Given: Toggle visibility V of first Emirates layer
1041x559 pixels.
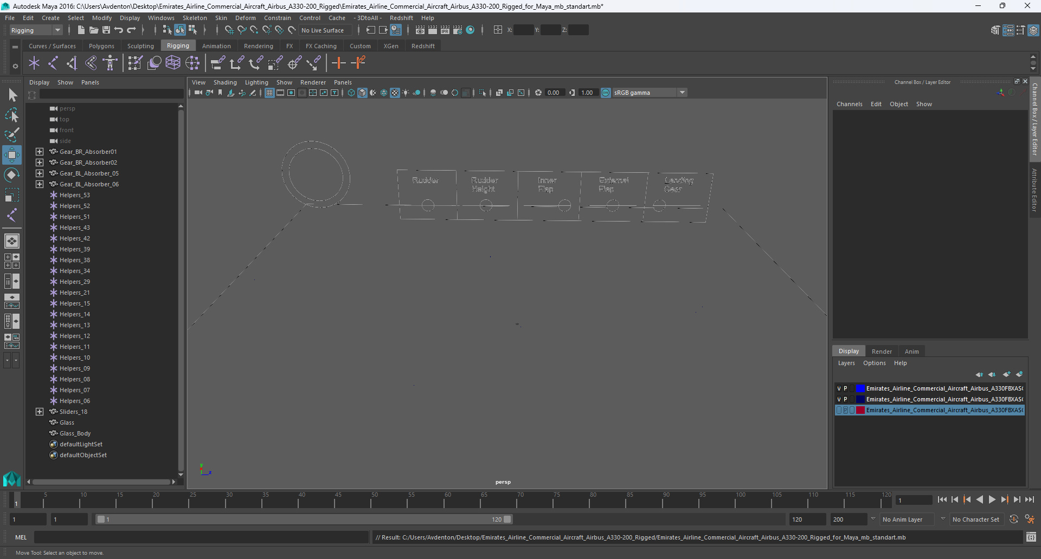Looking at the screenshot, I should tap(839, 388).
